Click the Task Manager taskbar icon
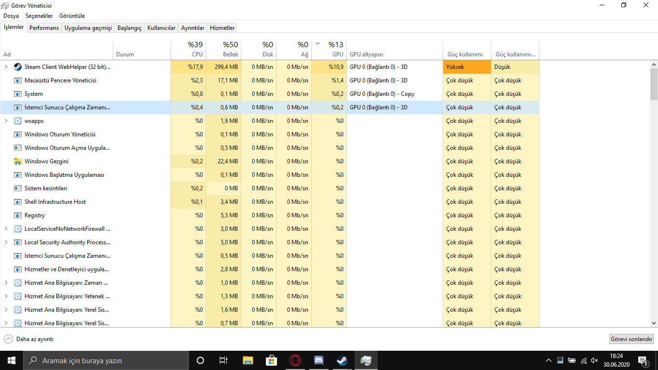Viewport: 658px width, 370px height. tap(366, 360)
